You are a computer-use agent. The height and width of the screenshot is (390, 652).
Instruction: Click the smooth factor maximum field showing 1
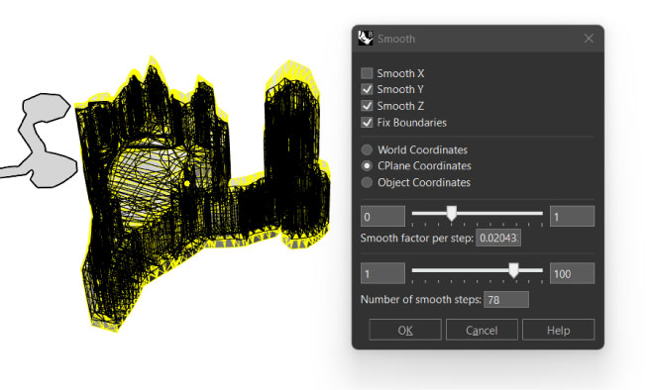[572, 217]
